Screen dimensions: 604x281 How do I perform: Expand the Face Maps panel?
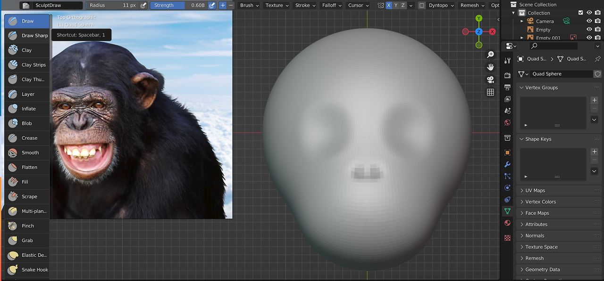pos(559,213)
